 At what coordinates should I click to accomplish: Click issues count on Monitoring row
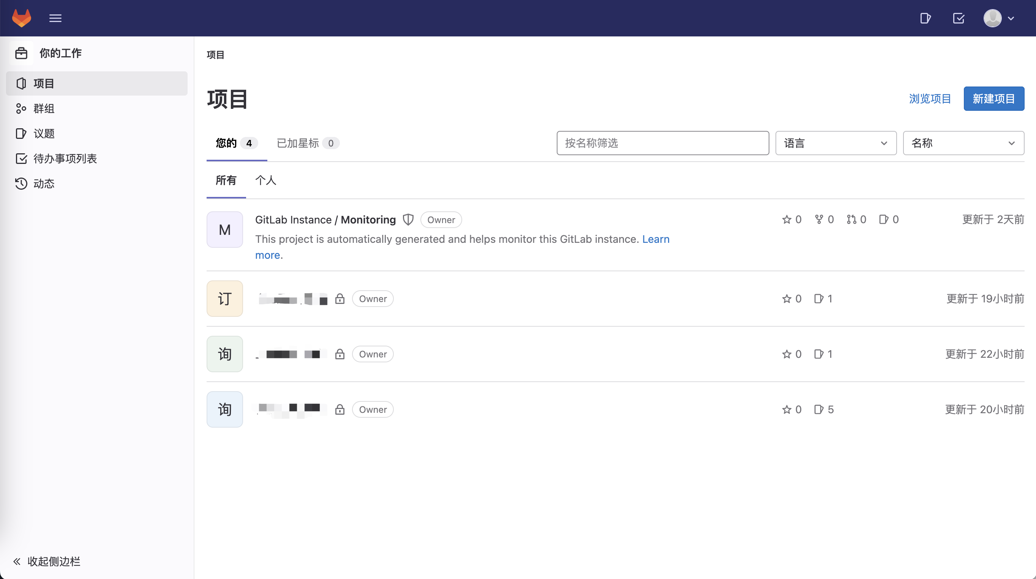[x=888, y=219]
